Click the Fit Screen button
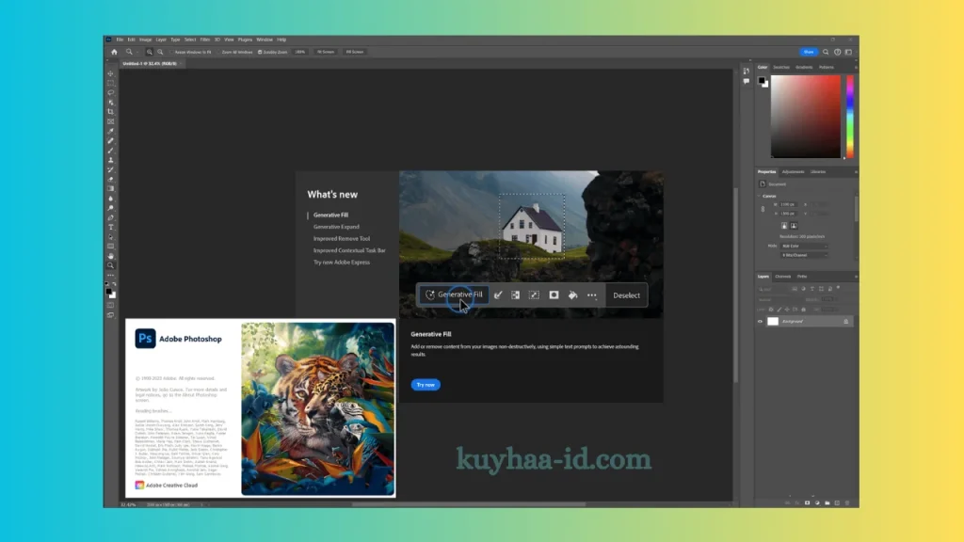This screenshot has height=542, width=964. (326, 53)
